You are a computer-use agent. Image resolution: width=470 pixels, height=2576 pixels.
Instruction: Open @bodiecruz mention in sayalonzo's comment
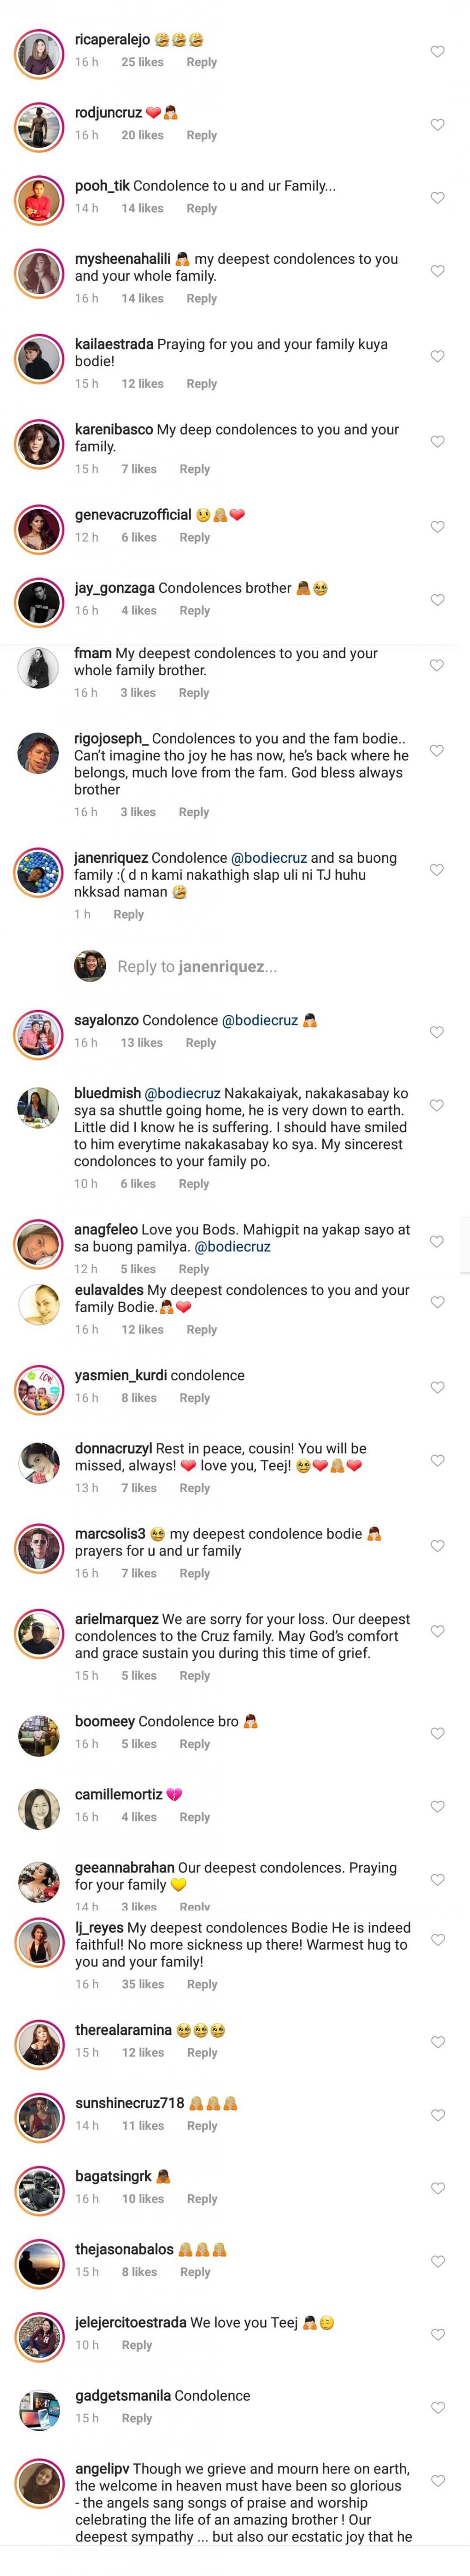click(259, 1020)
